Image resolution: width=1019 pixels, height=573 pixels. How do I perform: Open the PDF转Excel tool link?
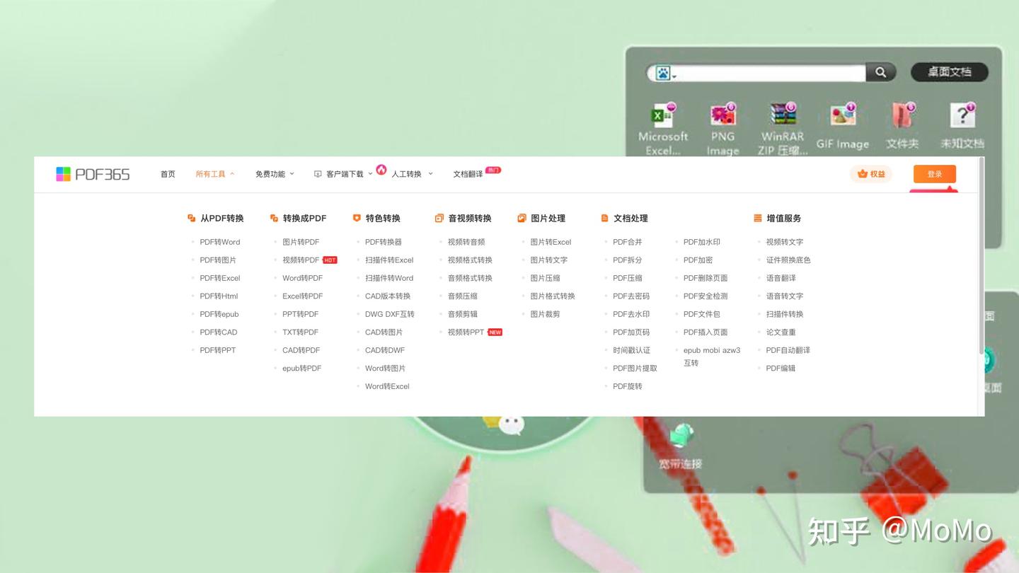coord(220,278)
